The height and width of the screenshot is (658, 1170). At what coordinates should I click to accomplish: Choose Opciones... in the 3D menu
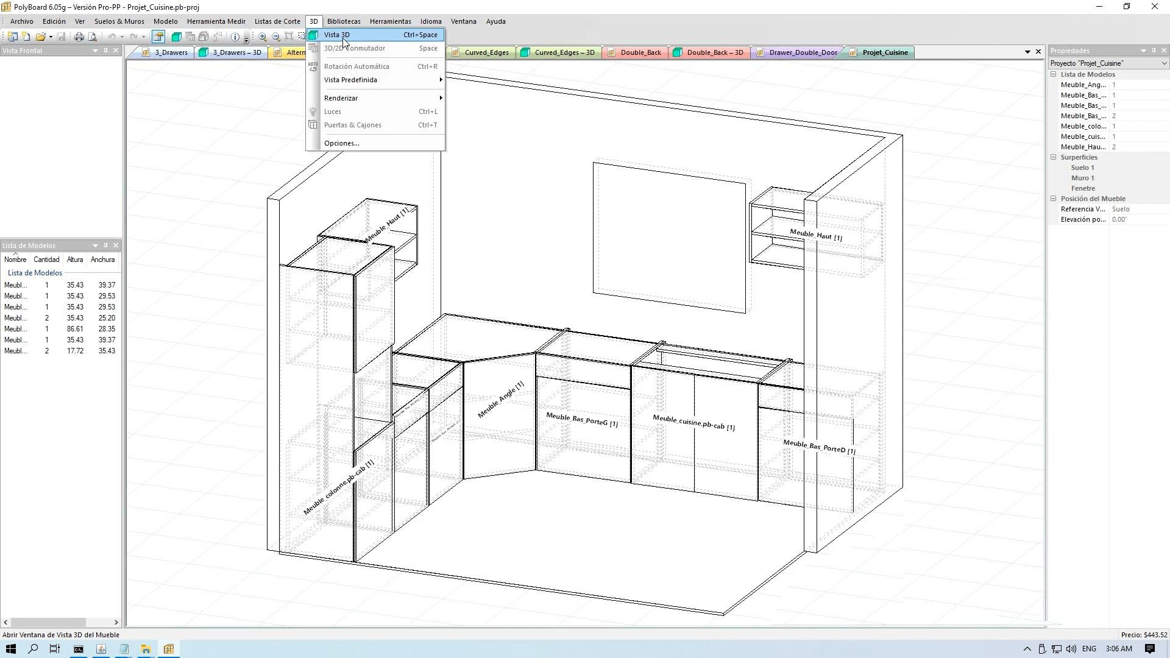pos(341,143)
